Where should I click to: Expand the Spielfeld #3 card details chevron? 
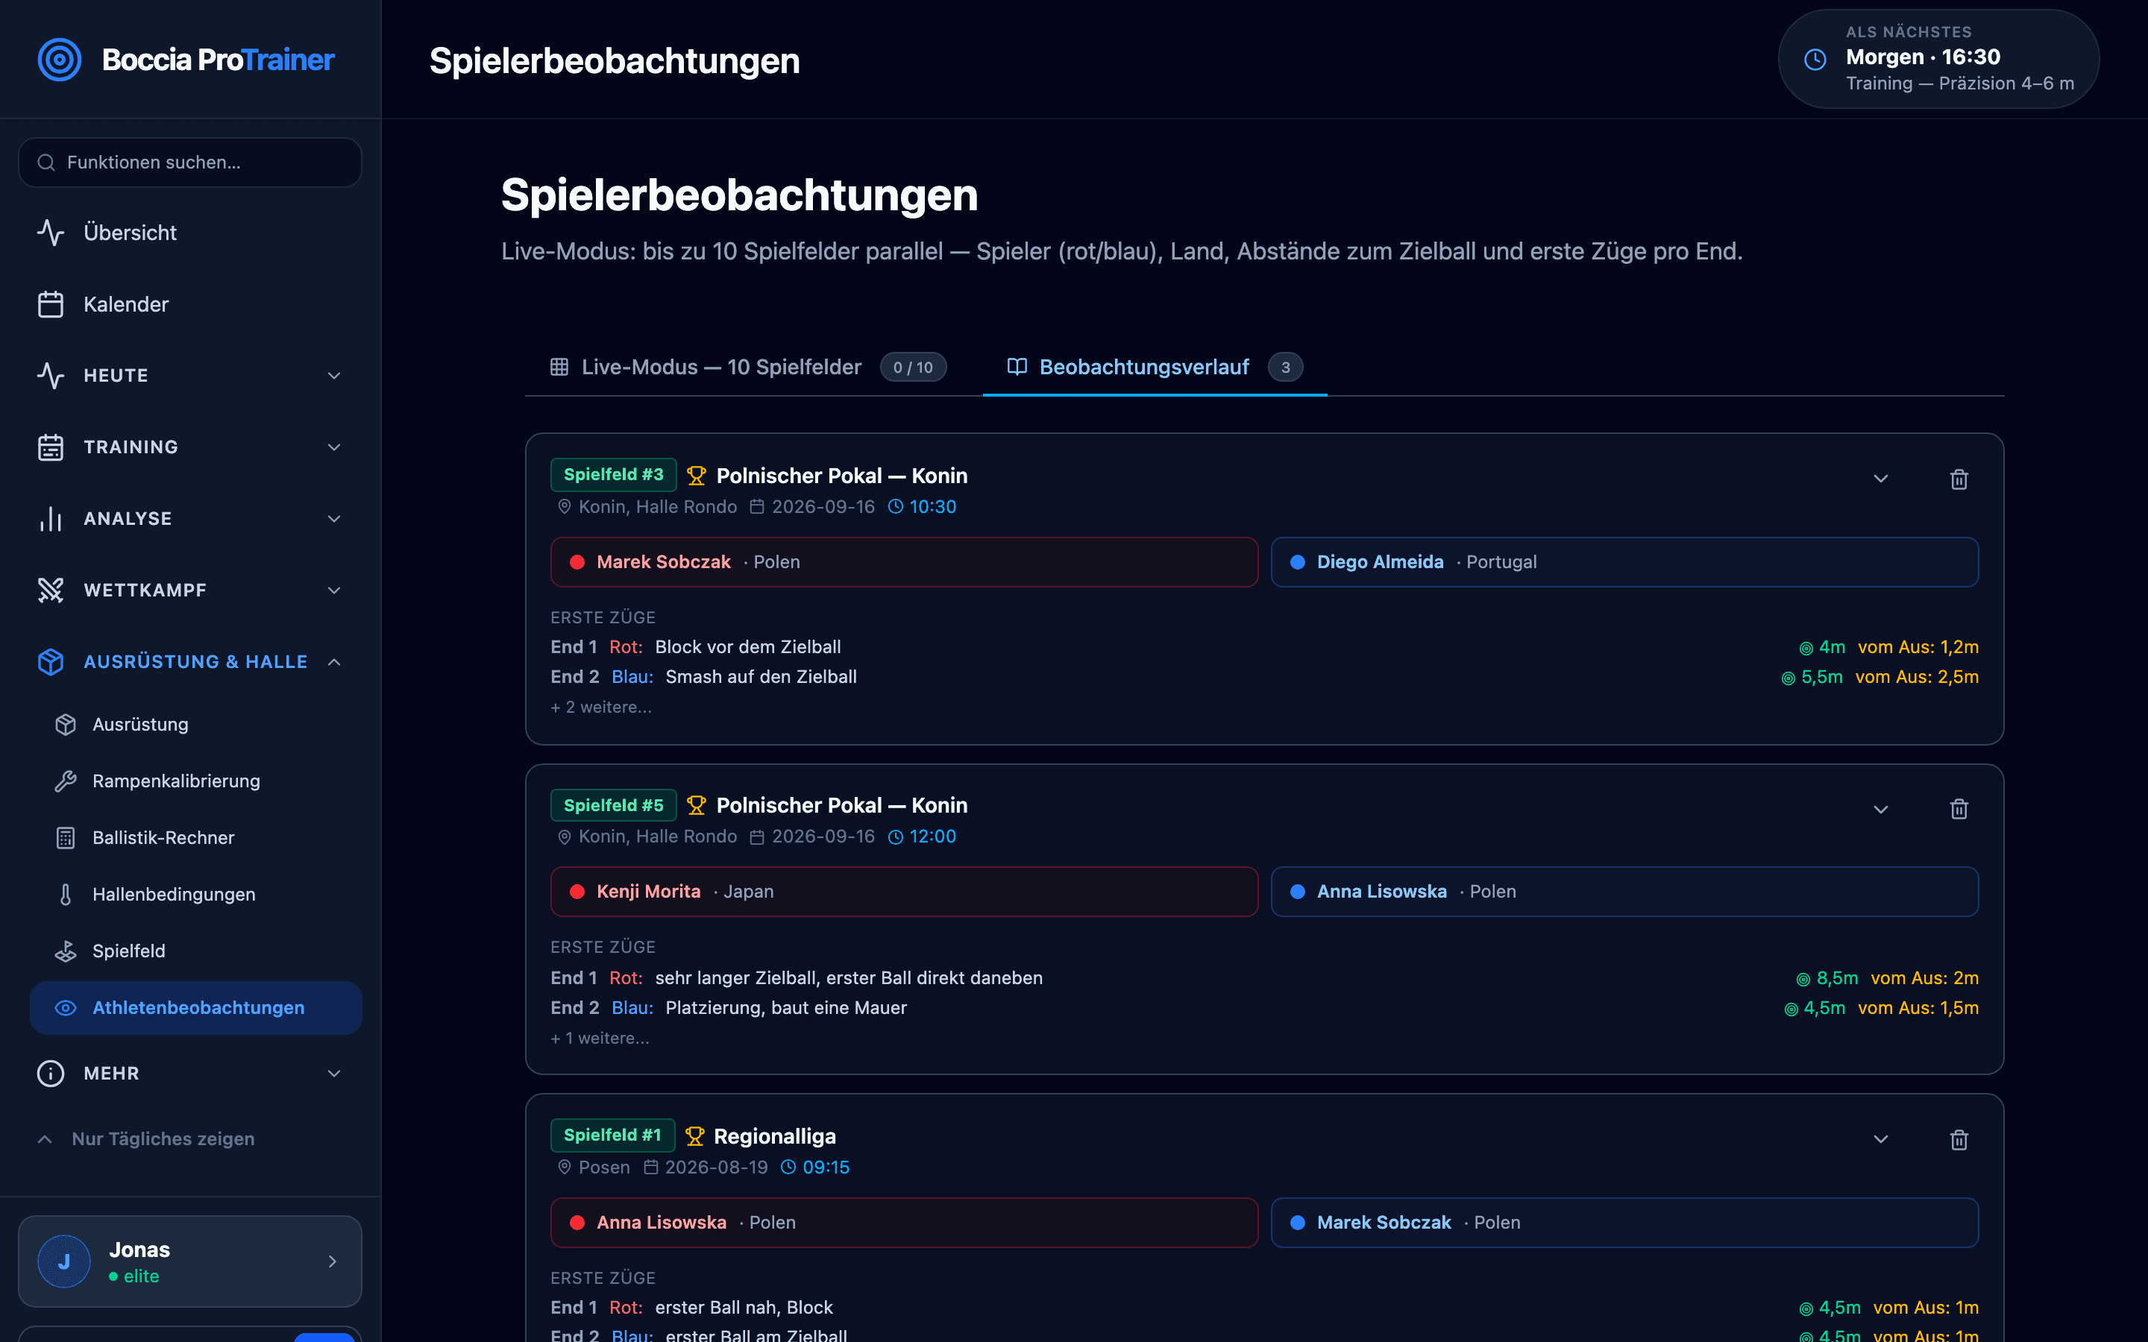point(1880,479)
